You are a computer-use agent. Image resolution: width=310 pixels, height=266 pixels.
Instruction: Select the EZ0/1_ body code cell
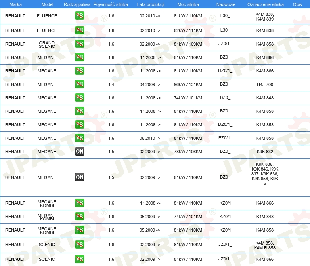[x=225, y=138]
